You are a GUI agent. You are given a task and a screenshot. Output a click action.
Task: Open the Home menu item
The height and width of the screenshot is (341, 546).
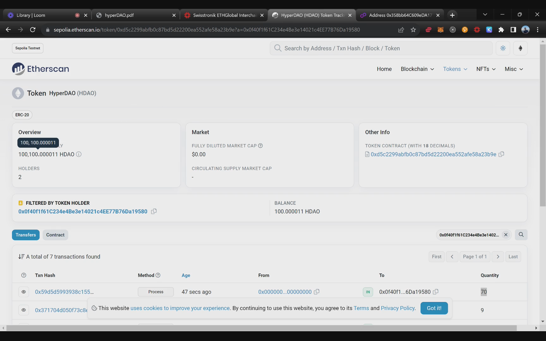pos(384,69)
